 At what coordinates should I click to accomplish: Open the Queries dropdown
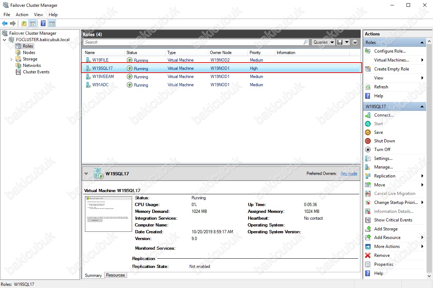[323, 42]
